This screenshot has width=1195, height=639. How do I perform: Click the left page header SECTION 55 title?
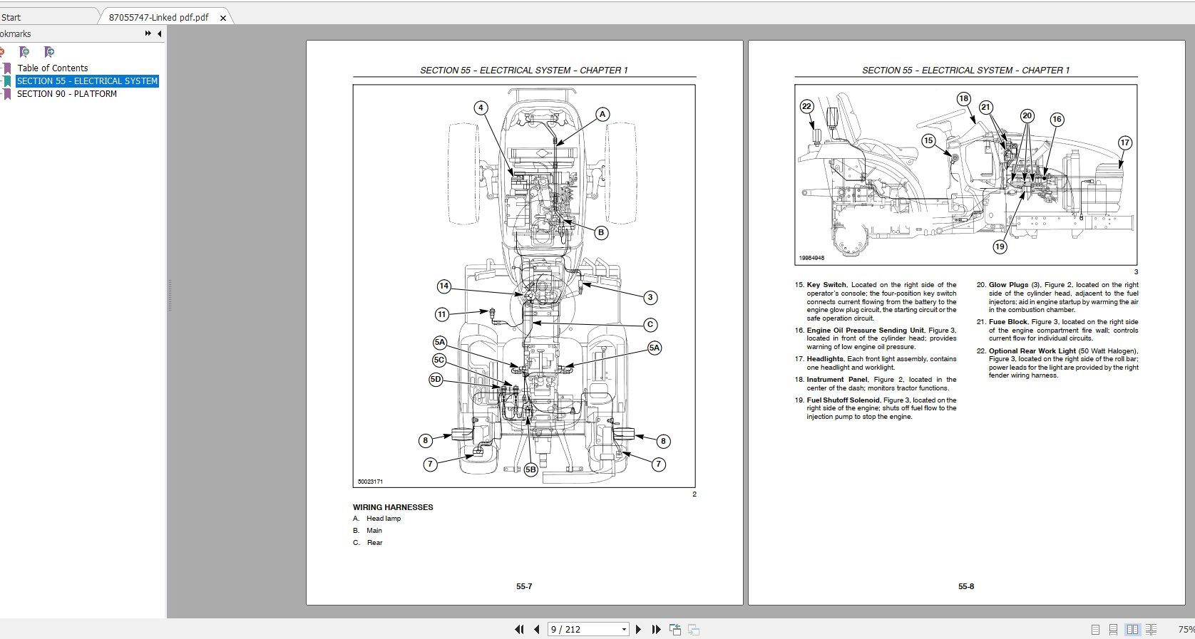tap(524, 70)
